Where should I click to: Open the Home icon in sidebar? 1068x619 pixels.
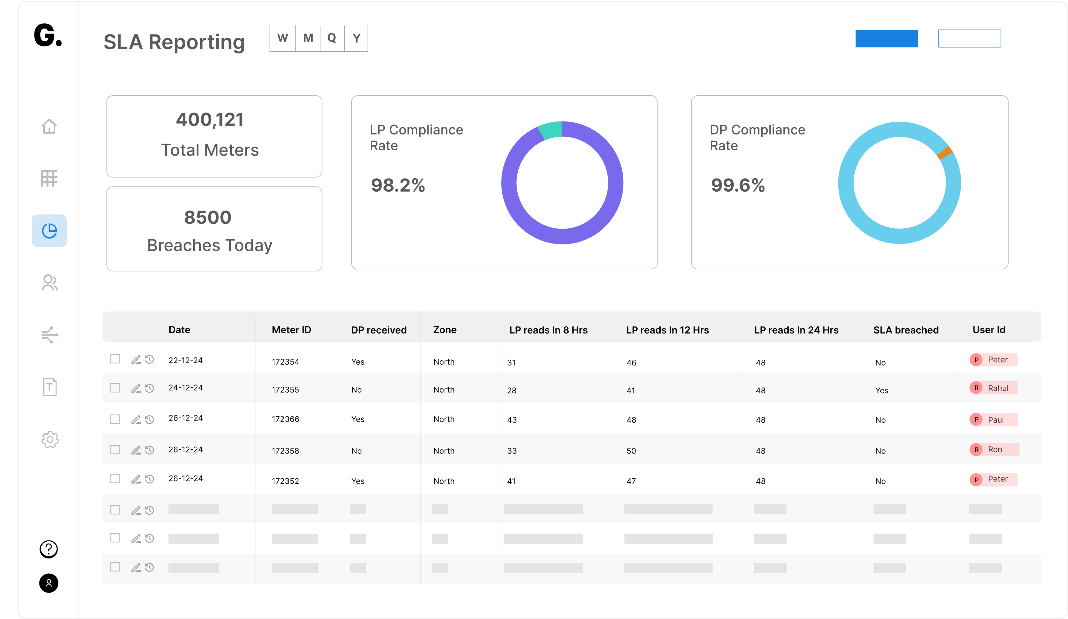49,126
